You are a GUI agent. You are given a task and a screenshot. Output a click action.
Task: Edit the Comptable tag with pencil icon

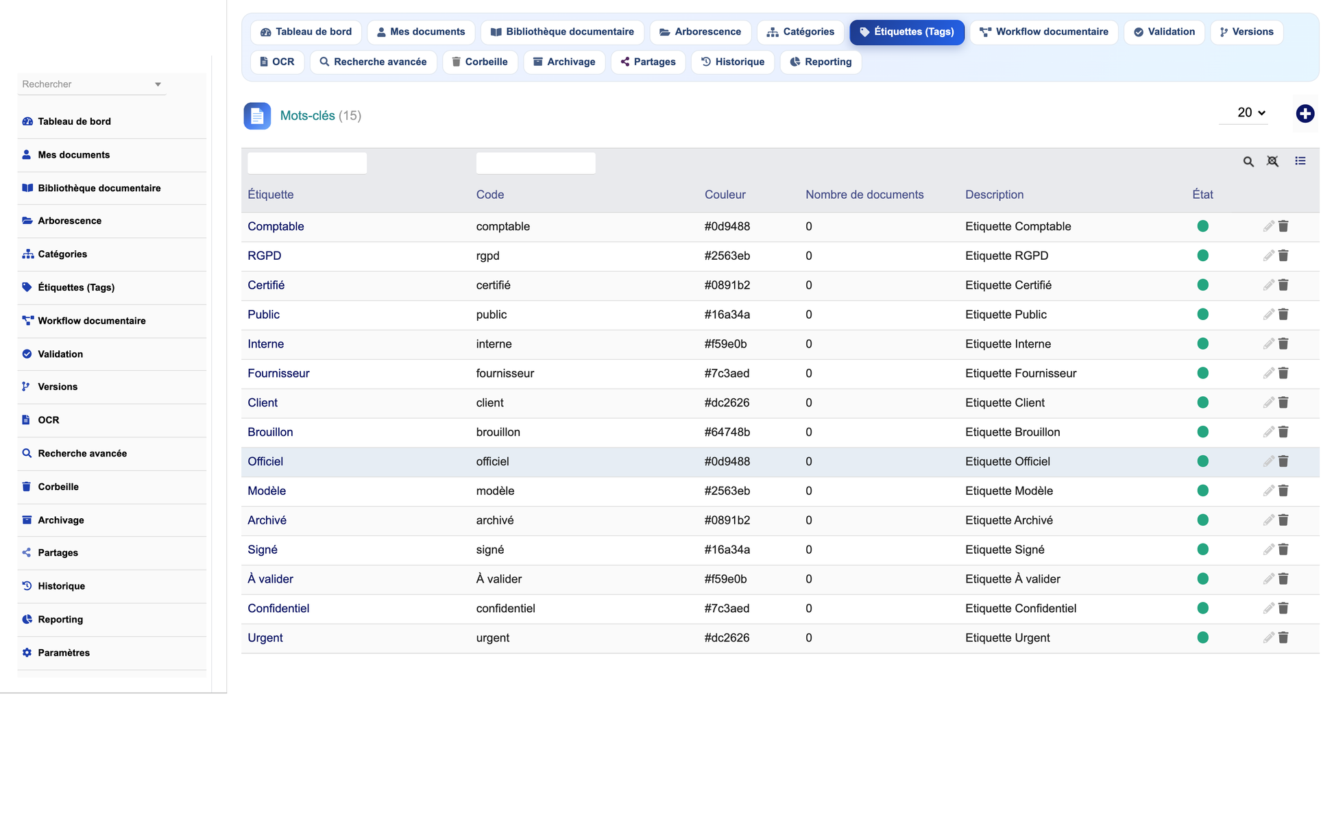(1268, 226)
